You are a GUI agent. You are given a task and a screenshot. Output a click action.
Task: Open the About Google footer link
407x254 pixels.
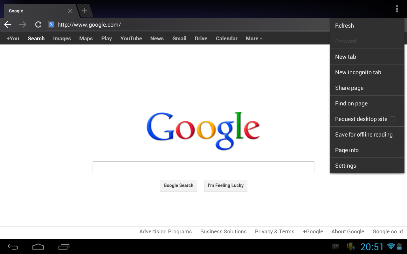(x=348, y=231)
